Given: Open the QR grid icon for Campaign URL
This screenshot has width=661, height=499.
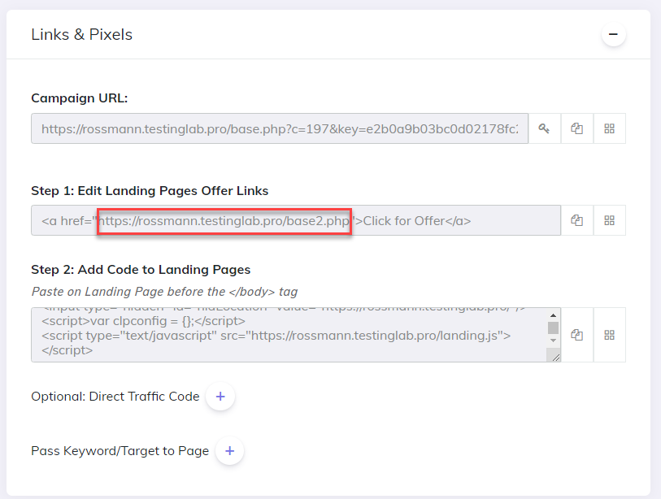Looking at the screenshot, I should (x=609, y=128).
